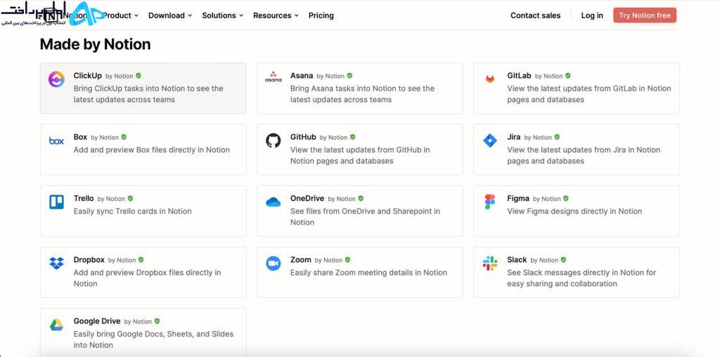Open the Jira integration title
This screenshot has height=357, width=720.
pos(514,137)
